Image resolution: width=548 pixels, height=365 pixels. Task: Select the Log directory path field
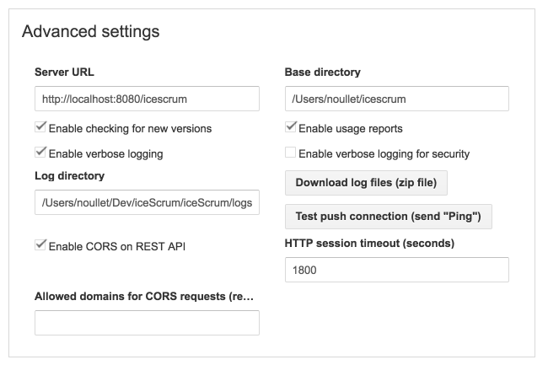tap(147, 203)
